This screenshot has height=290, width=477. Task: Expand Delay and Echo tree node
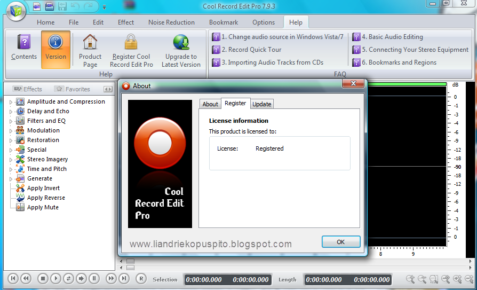click(11, 112)
